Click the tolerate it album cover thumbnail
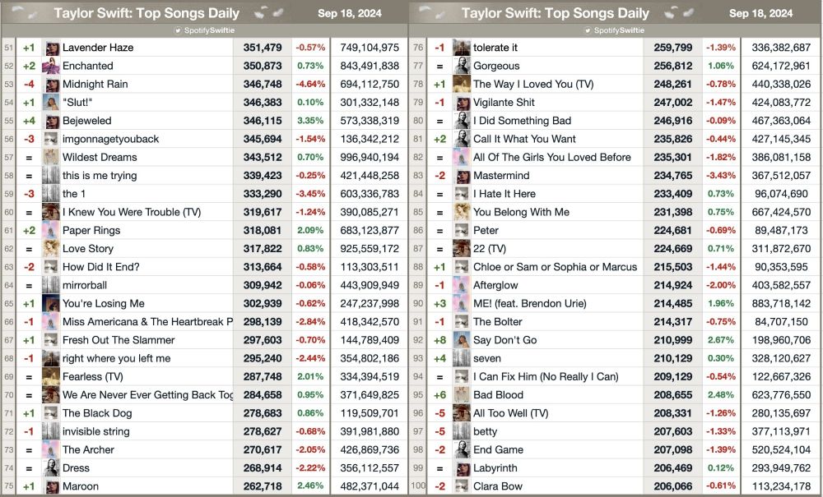 pyautogui.click(x=462, y=48)
